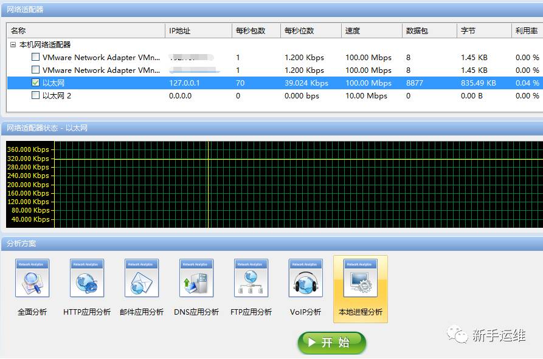Sort adapters by 名称 column header
This screenshot has width=543, height=359.
[85, 30]
